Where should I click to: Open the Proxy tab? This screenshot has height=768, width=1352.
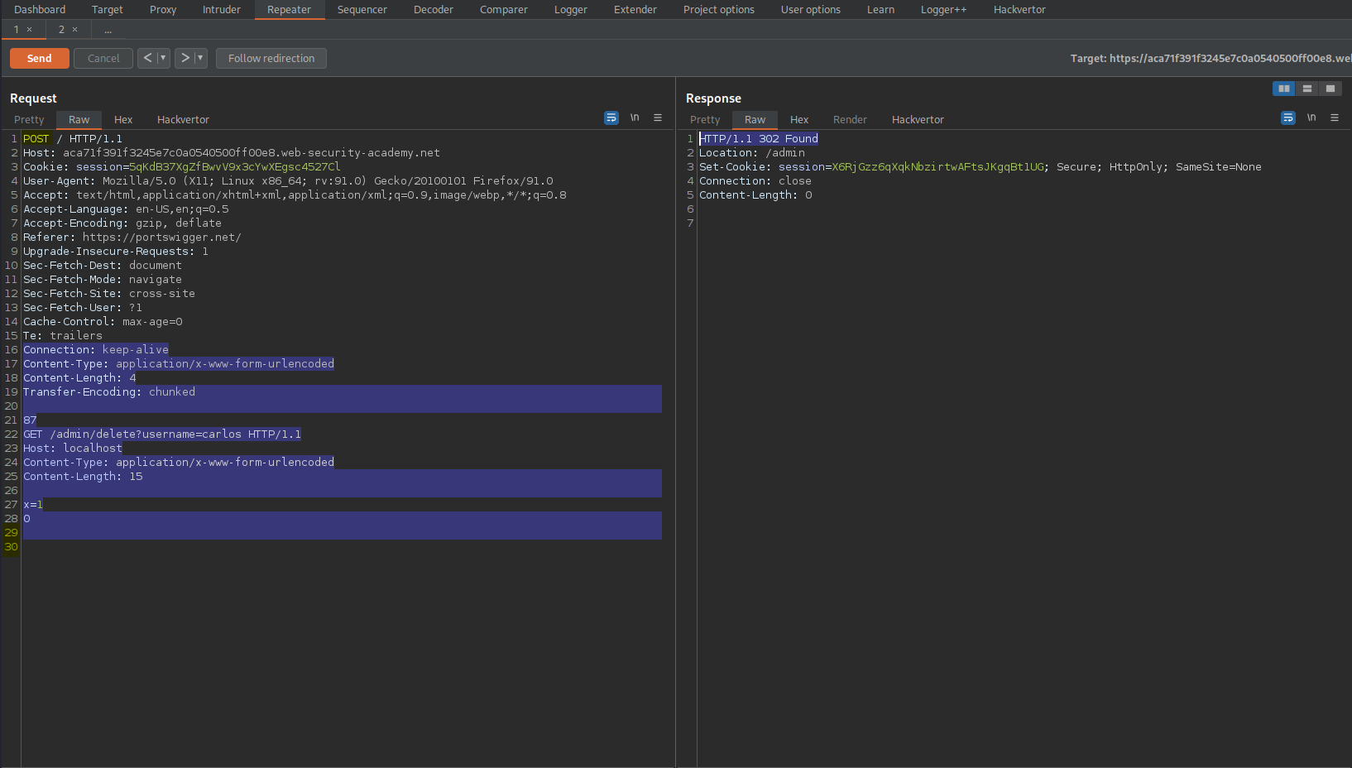163,10
